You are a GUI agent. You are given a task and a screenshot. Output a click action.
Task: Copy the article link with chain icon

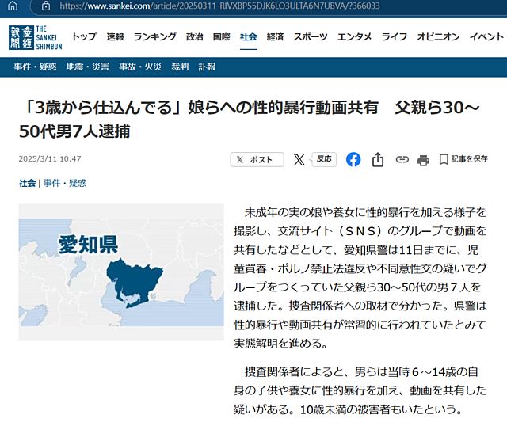pos(402,159)
